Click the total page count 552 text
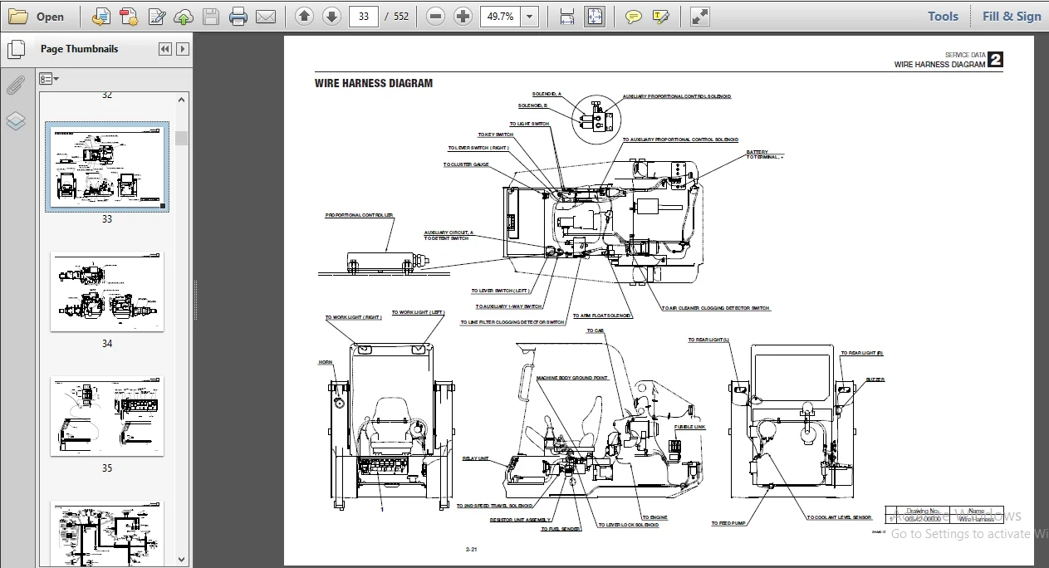This screenshot has width=1049, height=568. coord(401,16)
